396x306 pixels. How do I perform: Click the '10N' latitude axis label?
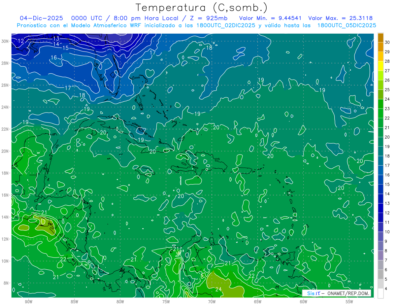6,261
